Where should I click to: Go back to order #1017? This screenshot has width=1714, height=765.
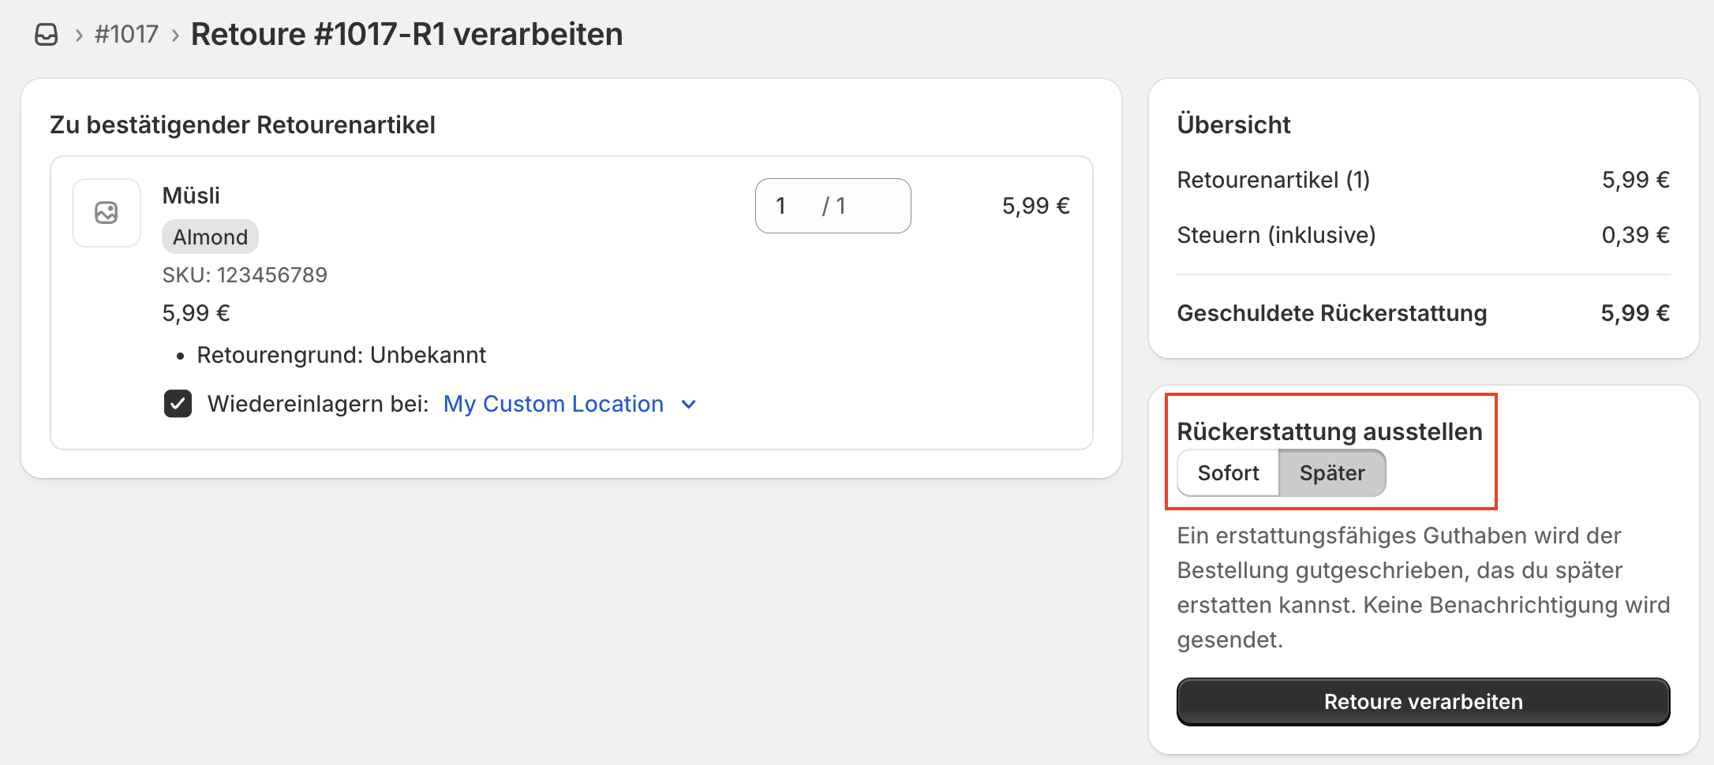pos(126,35)
